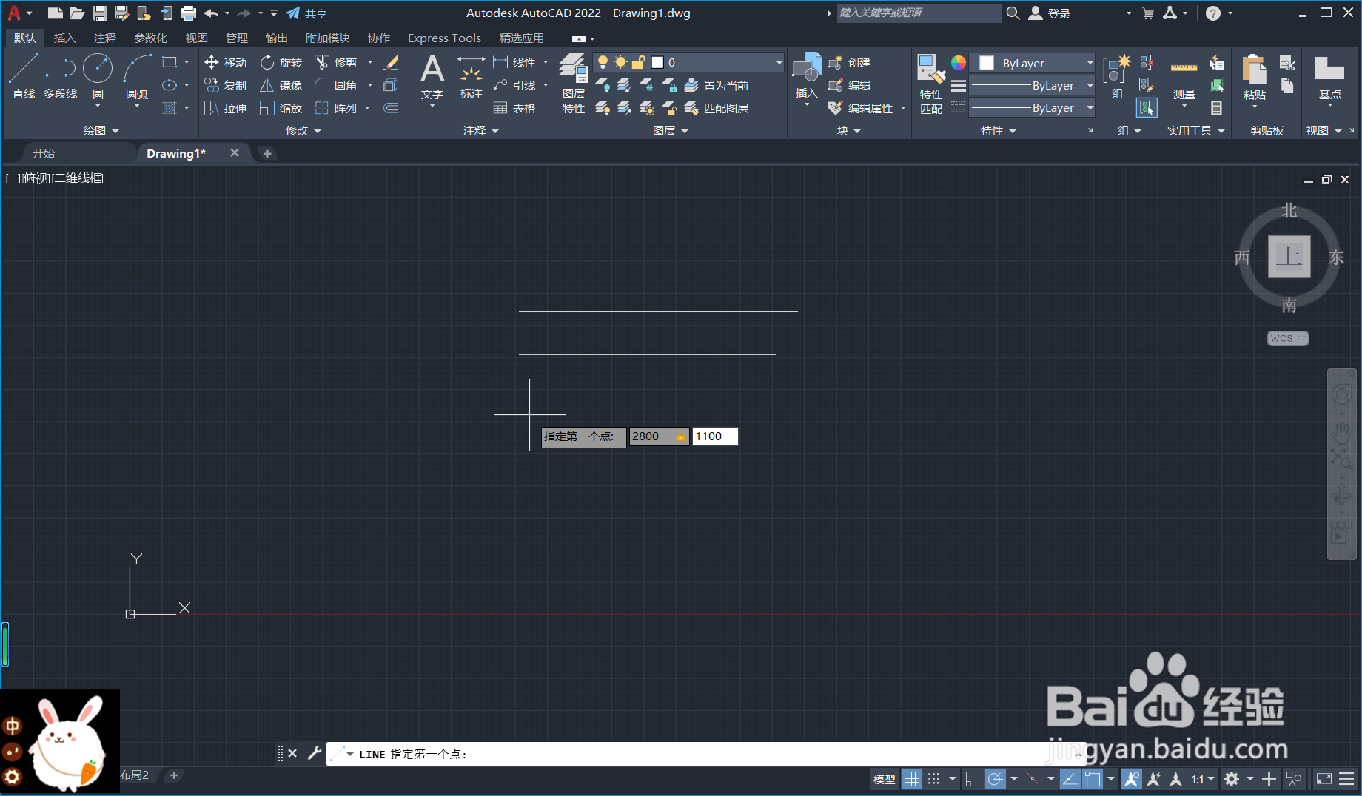Toggle 2D object snap in status bar
Viewport: 1362px width, 796px height.
coord(1093,779)
